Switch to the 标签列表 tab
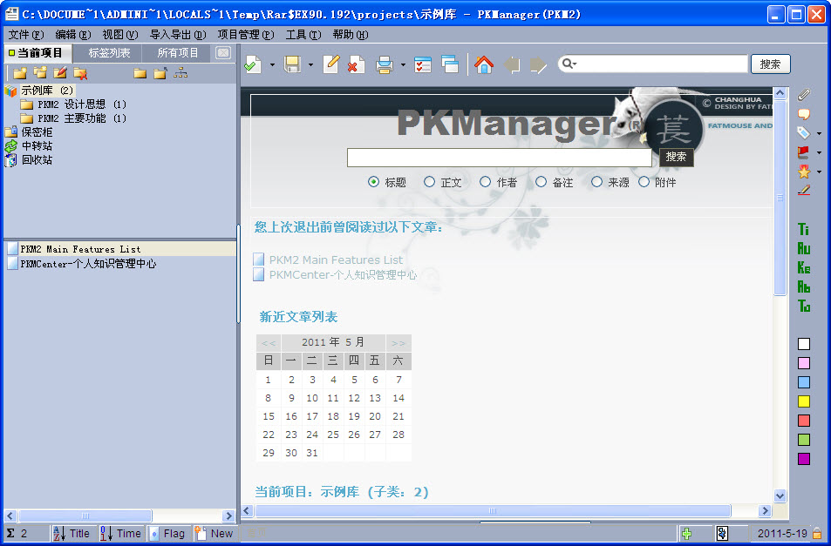Image resolution: width=831 pixels, height=546 pixels. click(x=109, y=53)
